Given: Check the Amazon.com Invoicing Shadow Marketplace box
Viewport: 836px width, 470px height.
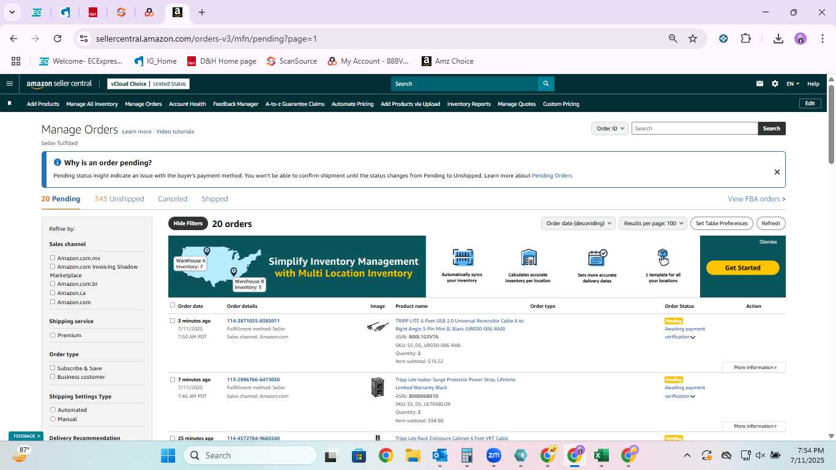Looking at the screenshot, I should pyautogui.click(x=53, y=267).
